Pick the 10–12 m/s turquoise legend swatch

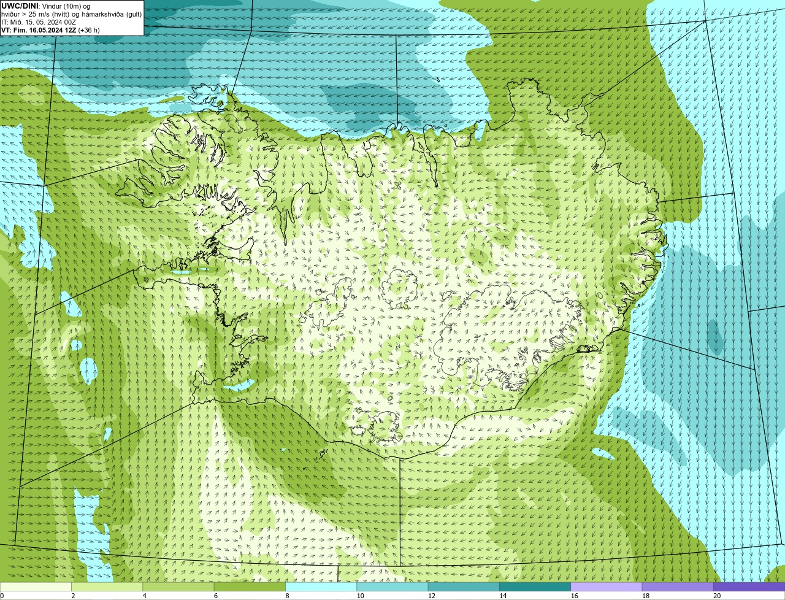point(392,587)
